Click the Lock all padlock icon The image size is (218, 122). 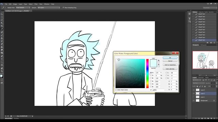pyautogui.click(x=205, y=86)
